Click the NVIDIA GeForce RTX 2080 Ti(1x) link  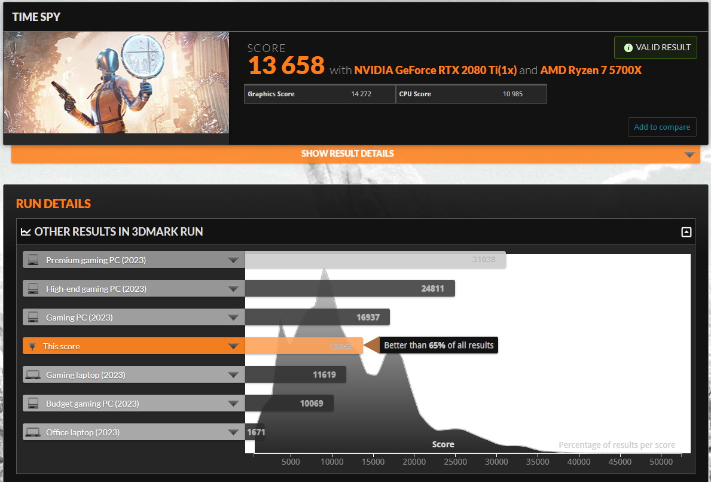(x=435, y=71)
